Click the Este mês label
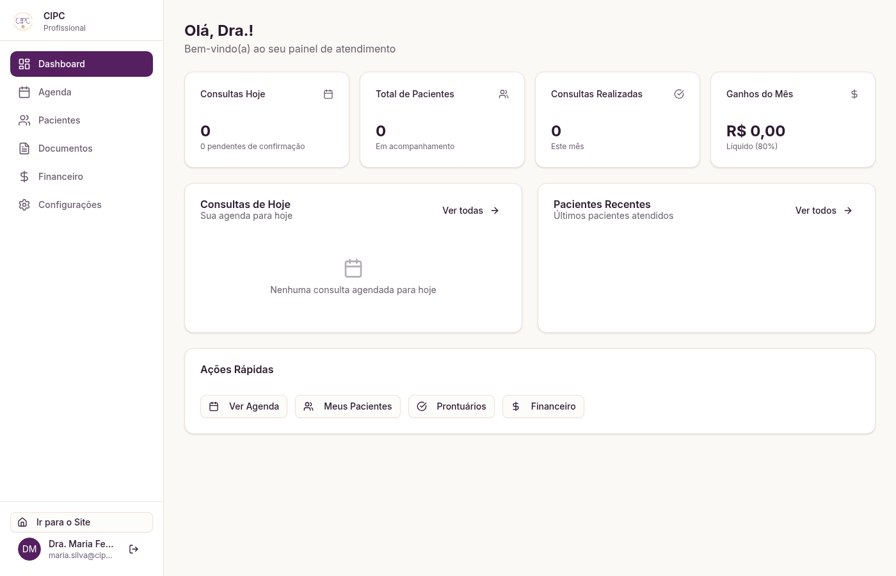 (x=568, y=147)
